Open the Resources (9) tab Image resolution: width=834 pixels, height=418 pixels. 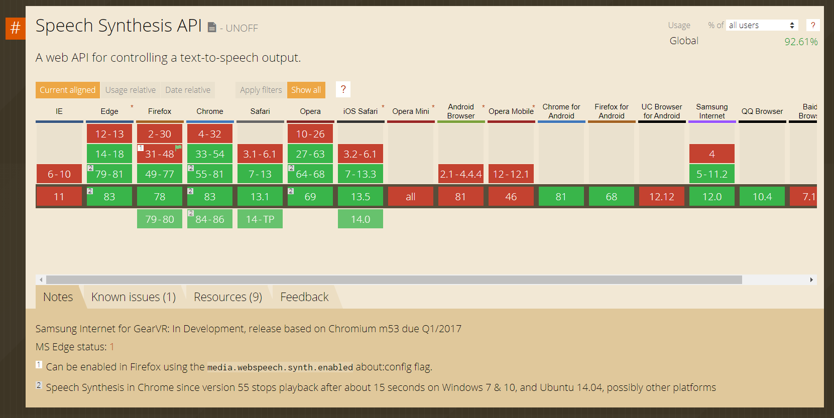click(x=228, y=297)
